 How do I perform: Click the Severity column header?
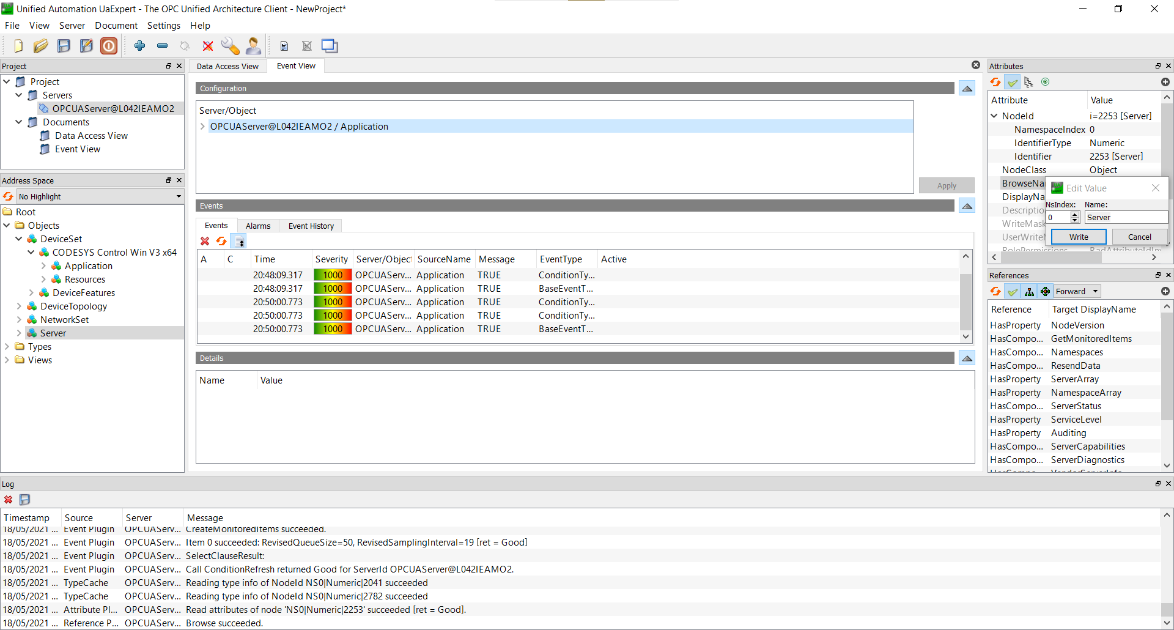[x=332, y=259]
